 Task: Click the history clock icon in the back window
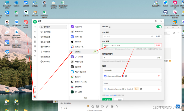(x=174, y=33)
